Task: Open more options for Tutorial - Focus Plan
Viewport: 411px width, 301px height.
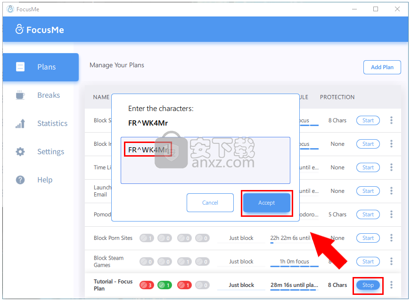Action: click(x=391, y=285)
